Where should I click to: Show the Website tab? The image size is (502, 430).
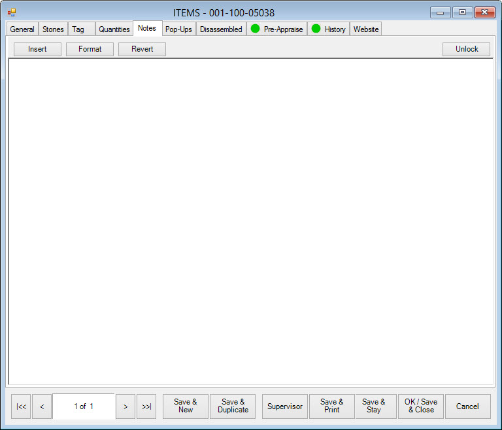[x=366, y=29]
